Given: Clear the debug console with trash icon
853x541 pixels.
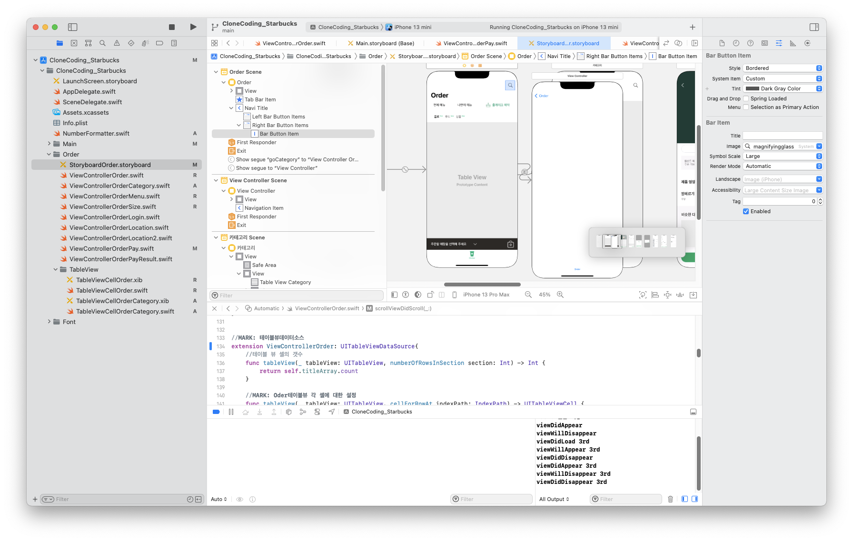Looking at the screenshot, I should click(x=670, y=499).
